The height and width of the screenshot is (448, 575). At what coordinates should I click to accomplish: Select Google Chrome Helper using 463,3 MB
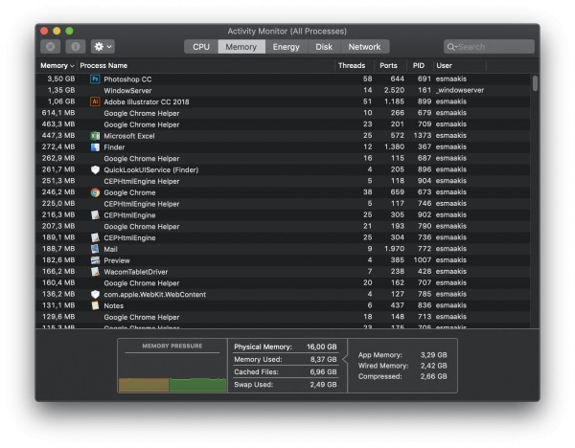tap(283, 124)
